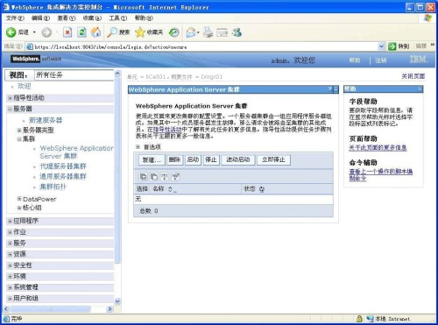The height and width of the screenshot is (325, 438).
Task: Open the 文件 menu
Action: pyautogui.click(x=15, y=18)
